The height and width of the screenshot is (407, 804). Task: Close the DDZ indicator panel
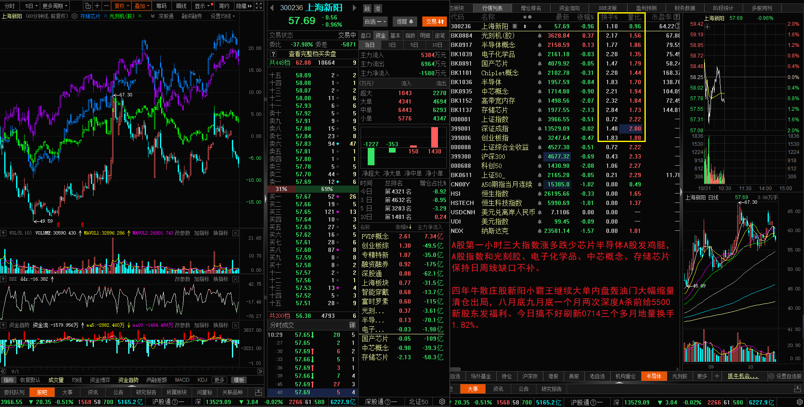[x=235, y=279]
